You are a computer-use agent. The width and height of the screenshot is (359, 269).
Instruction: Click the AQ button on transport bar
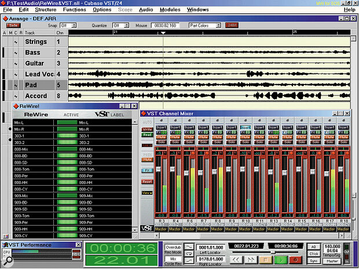click(314, 246)
